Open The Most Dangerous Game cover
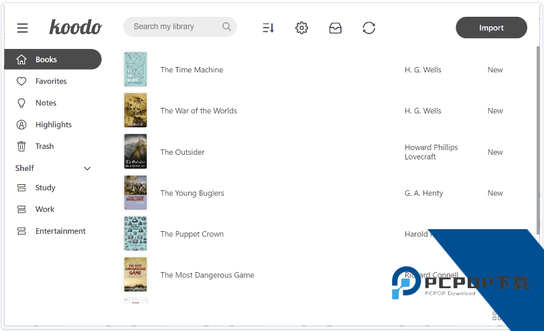This screenshot has height=331, width=544. click(x=135, y=275)
